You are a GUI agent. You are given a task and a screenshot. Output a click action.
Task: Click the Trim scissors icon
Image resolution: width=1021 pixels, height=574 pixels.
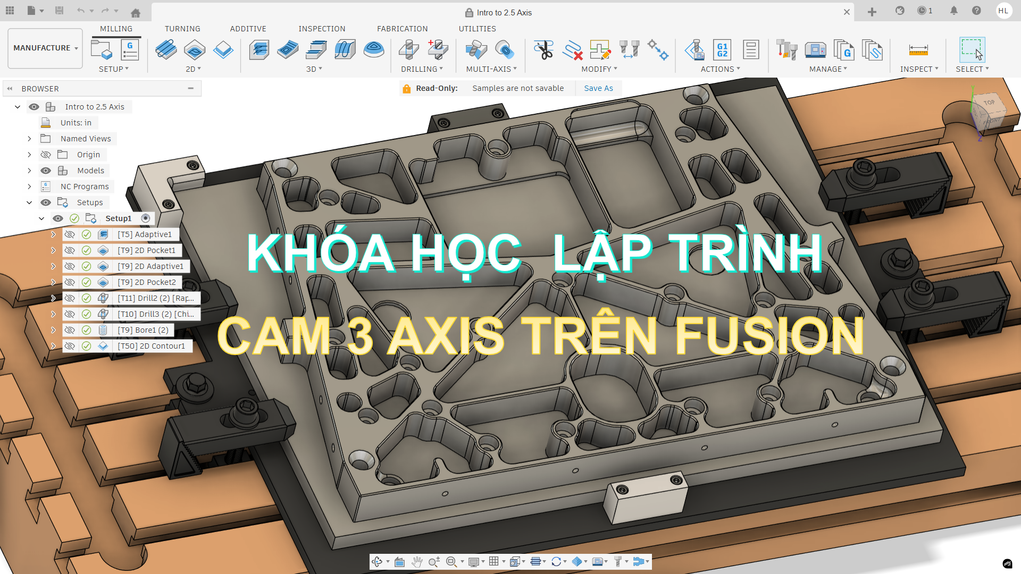pos(543,50)
